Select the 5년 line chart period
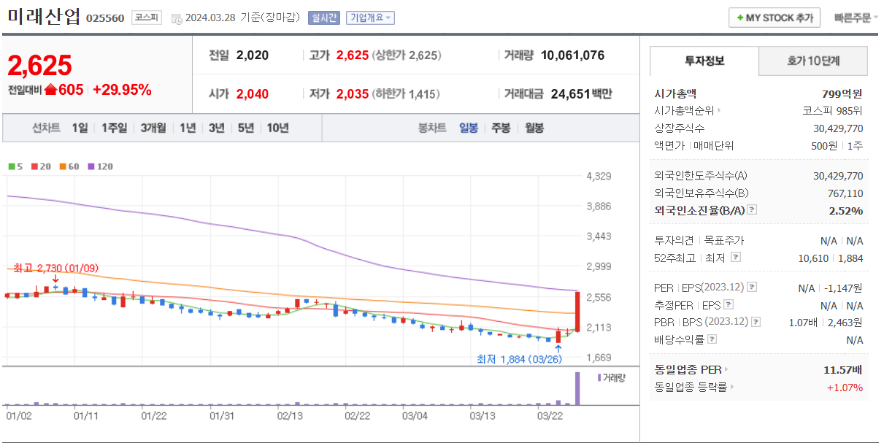Viewport: 884px width, 443px height. coord(246,128)
